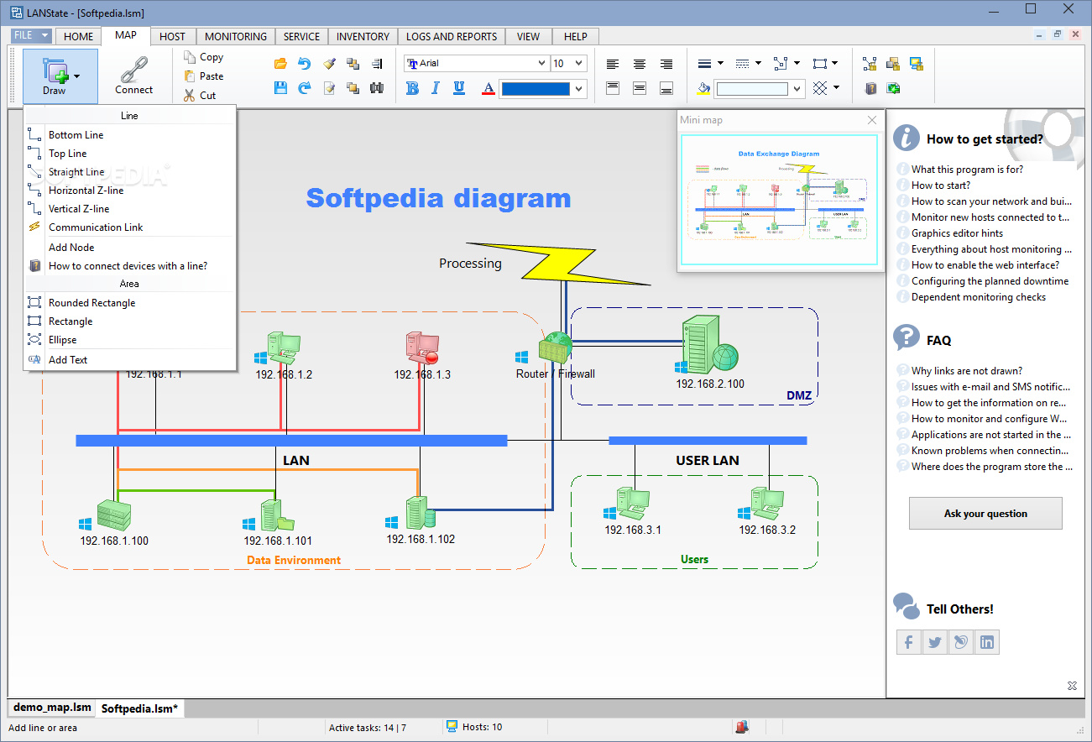This screenshot has width=1092, height=742.
Task: Open the demo_map.lsm document tab
Action: (52, 708)
